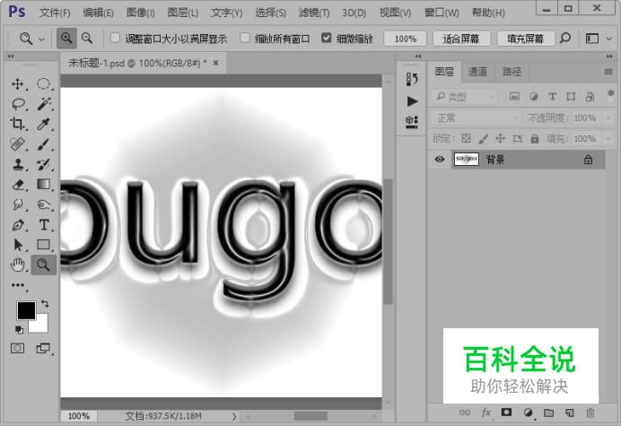Select the Lasso tool
This screenshot has height=426, width=621.
[17, 104]
